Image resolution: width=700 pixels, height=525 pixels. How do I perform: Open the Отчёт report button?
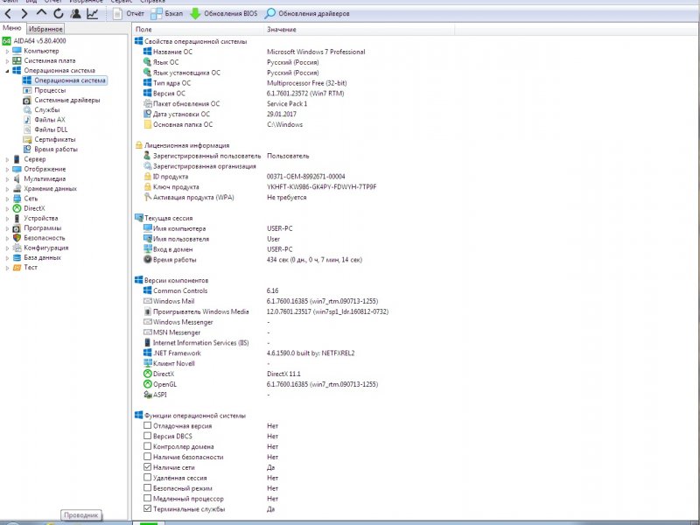point(129,14)
